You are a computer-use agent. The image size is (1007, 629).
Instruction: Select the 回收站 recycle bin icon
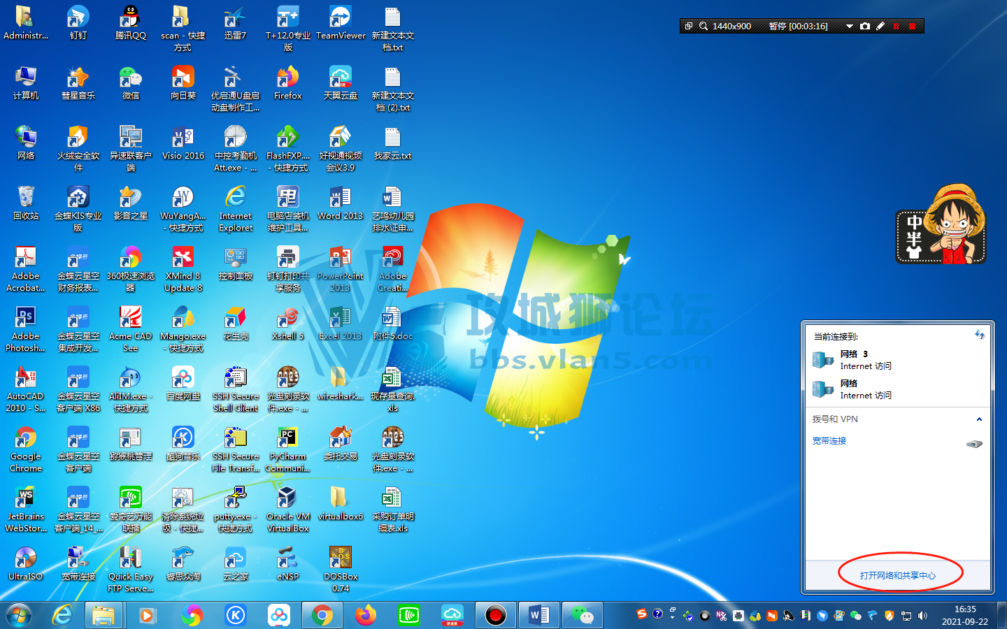pyautogui.click(x=26, y=203)
